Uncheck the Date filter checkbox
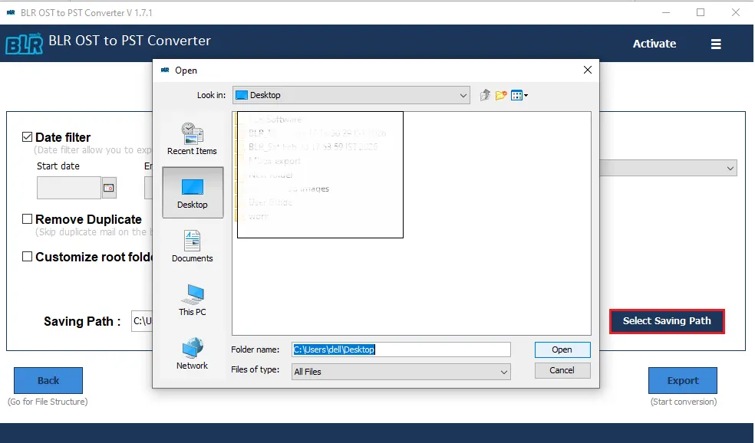This screenshot has width=755, height=443. (28, 137)
